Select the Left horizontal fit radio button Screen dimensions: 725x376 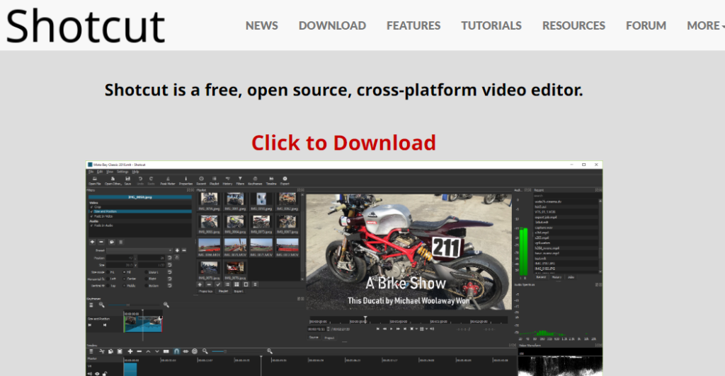[108, 278]
